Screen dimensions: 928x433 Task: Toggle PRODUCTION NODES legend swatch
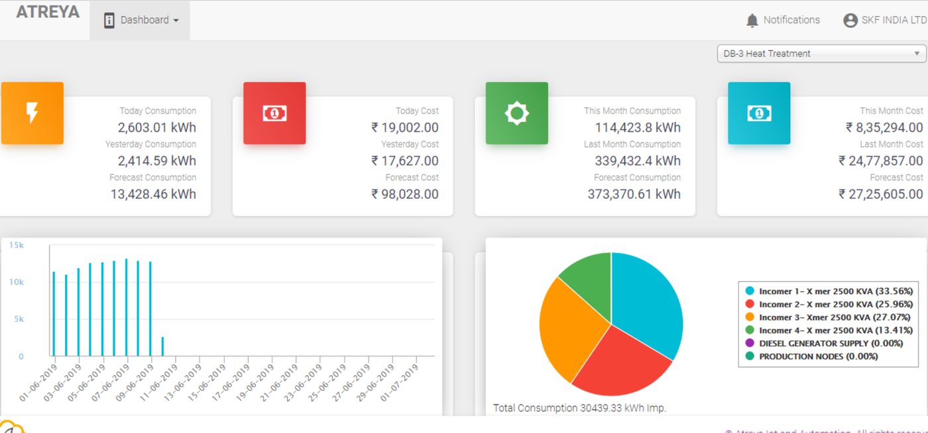(x=750, y=356)
